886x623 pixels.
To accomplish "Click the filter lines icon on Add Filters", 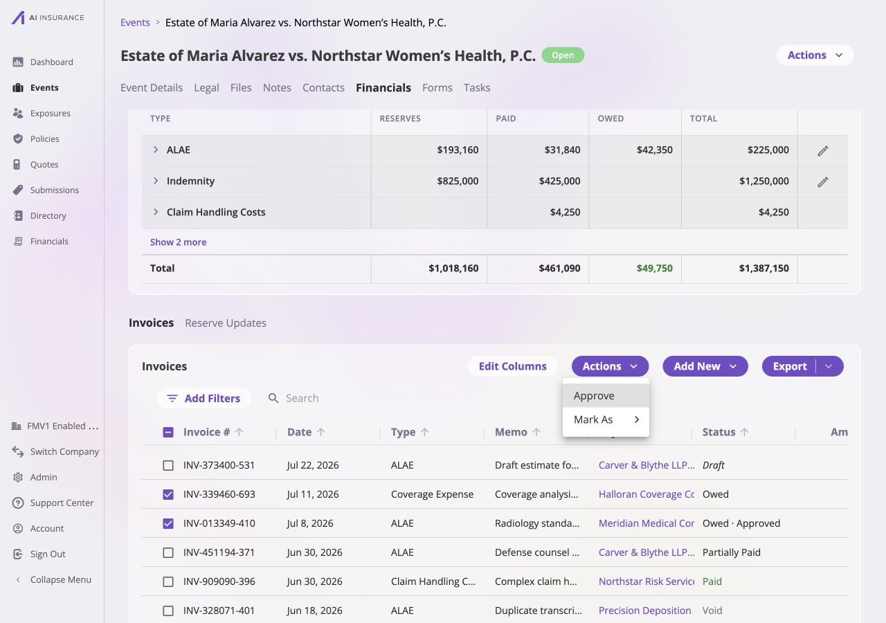I will [x=172, y=399].
